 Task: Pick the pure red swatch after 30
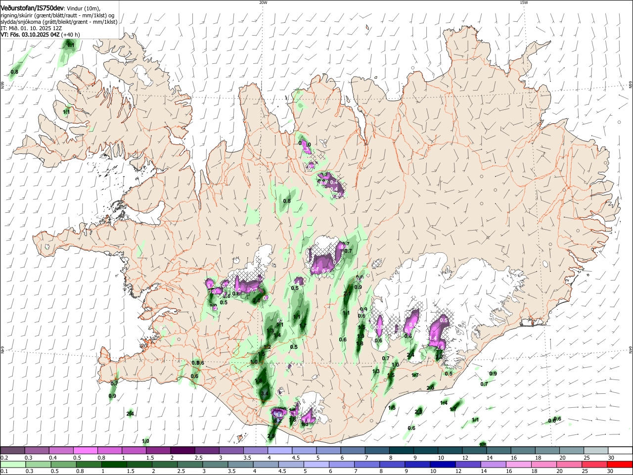coord(620,464)
